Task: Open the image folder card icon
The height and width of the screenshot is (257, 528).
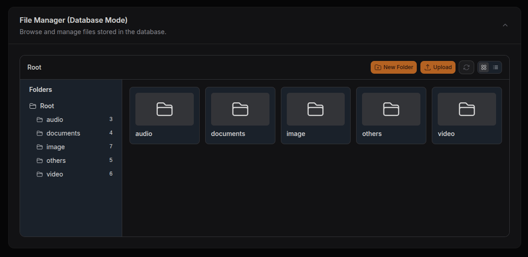Action: pos(316,109)
